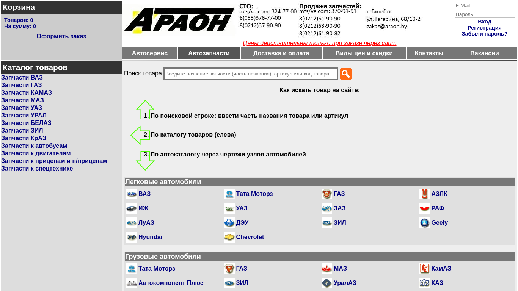The width and height of the screenshot is (518, 291).
Task: Open Запчасти ЗИЛ in the catalog
Action: tap(22, 131)
